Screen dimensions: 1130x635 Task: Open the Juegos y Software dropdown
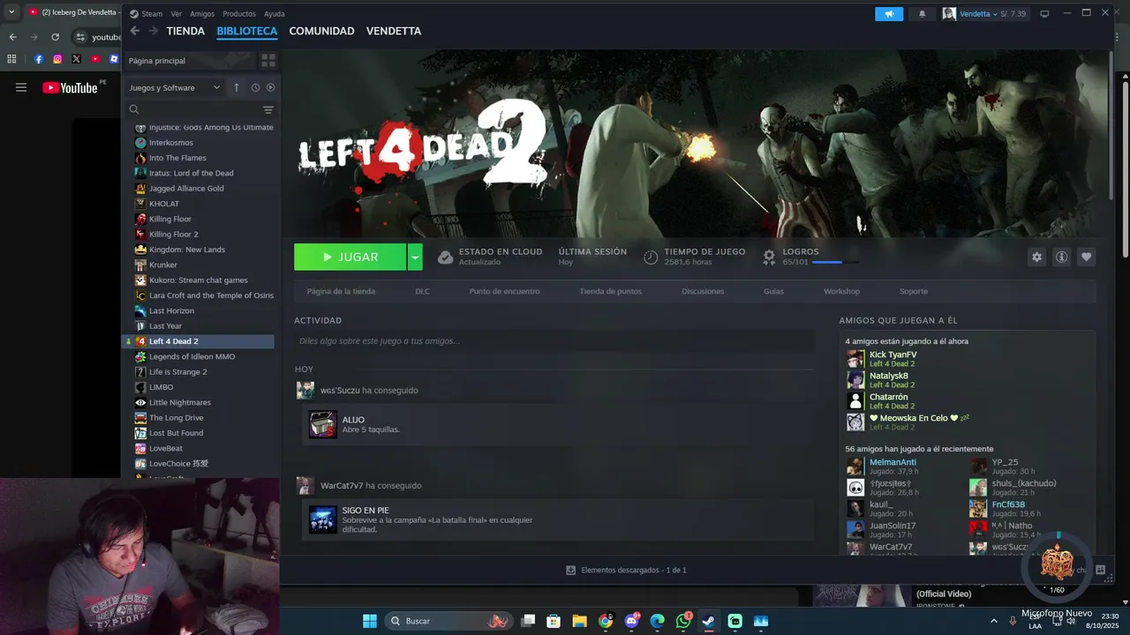coord(174,87)
